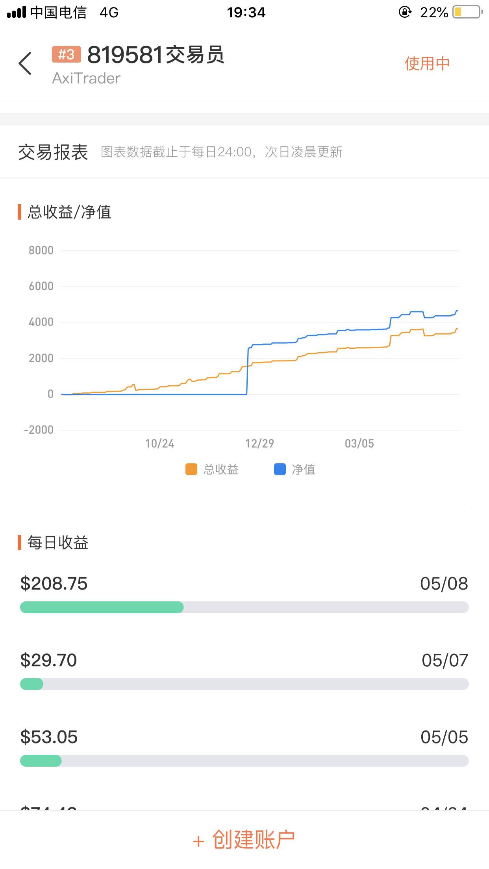Image resolution: width=489 pixels, height=869 pixels.
Task: Toggle 净值 series via legend label
Action: (x=303, y=469)
